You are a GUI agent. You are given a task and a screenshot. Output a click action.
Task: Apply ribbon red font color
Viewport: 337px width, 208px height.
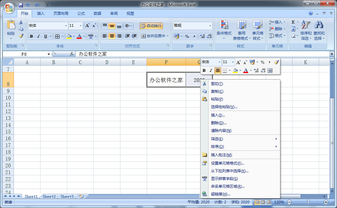79,36
